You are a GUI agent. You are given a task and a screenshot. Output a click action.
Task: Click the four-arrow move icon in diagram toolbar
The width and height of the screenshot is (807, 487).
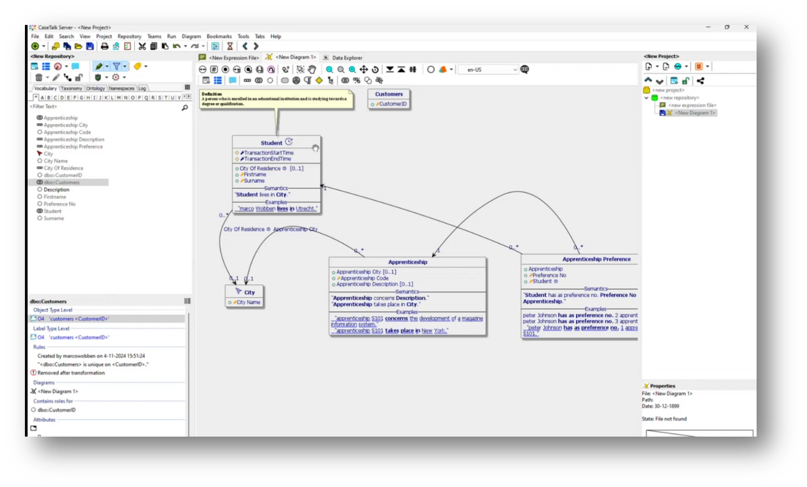[x=363, y=69]
